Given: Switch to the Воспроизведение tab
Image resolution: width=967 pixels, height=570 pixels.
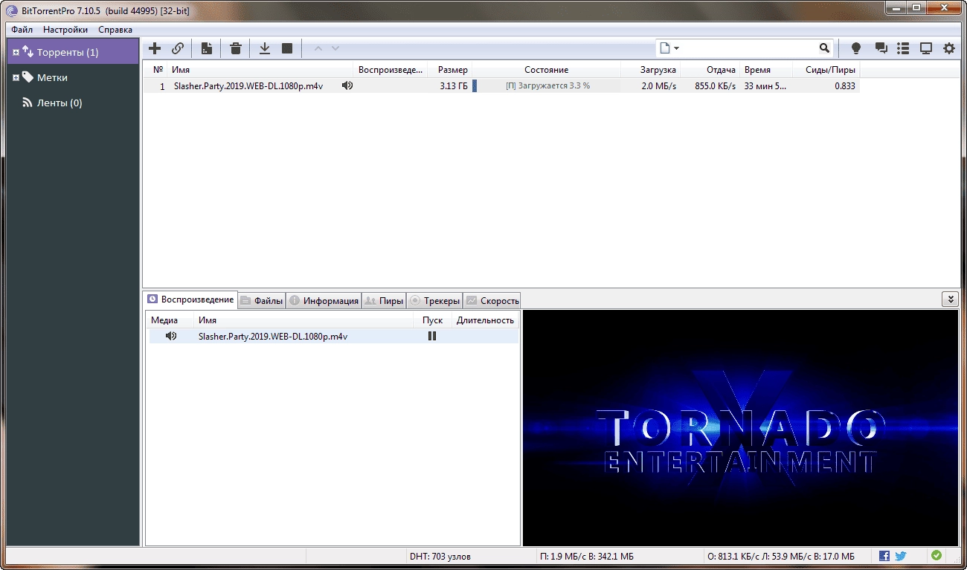Looking at the screenshot, I should [190, 299].
